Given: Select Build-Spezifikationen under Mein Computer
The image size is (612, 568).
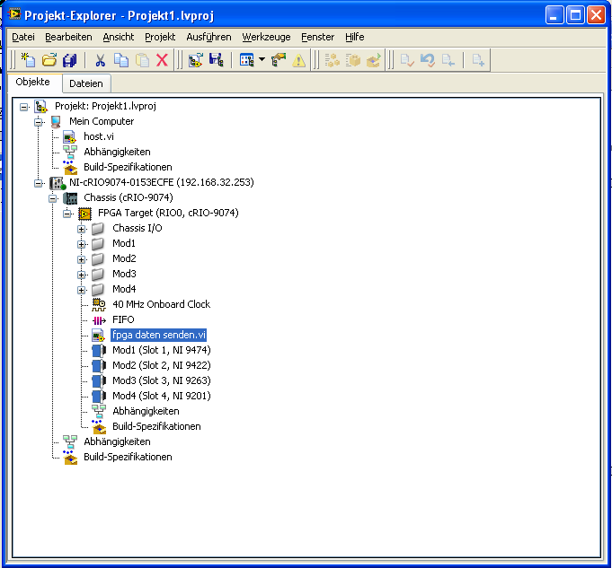Looking at the screenshot, I should tap(128, 167).
